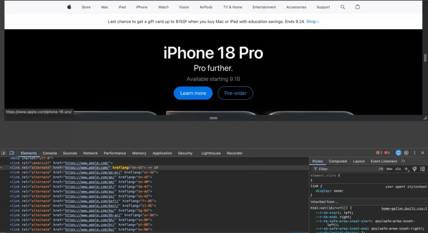Viewport: 428px width, 233px height.
Task: Open the Recorder panel tab
Action: coord(234,153)
